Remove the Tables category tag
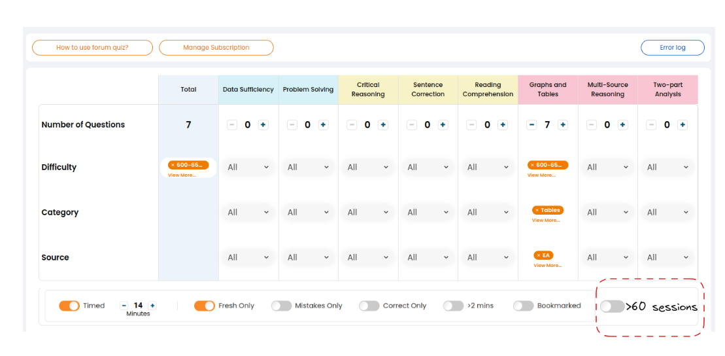Screen dimensions: 725x356 point(537,211)
